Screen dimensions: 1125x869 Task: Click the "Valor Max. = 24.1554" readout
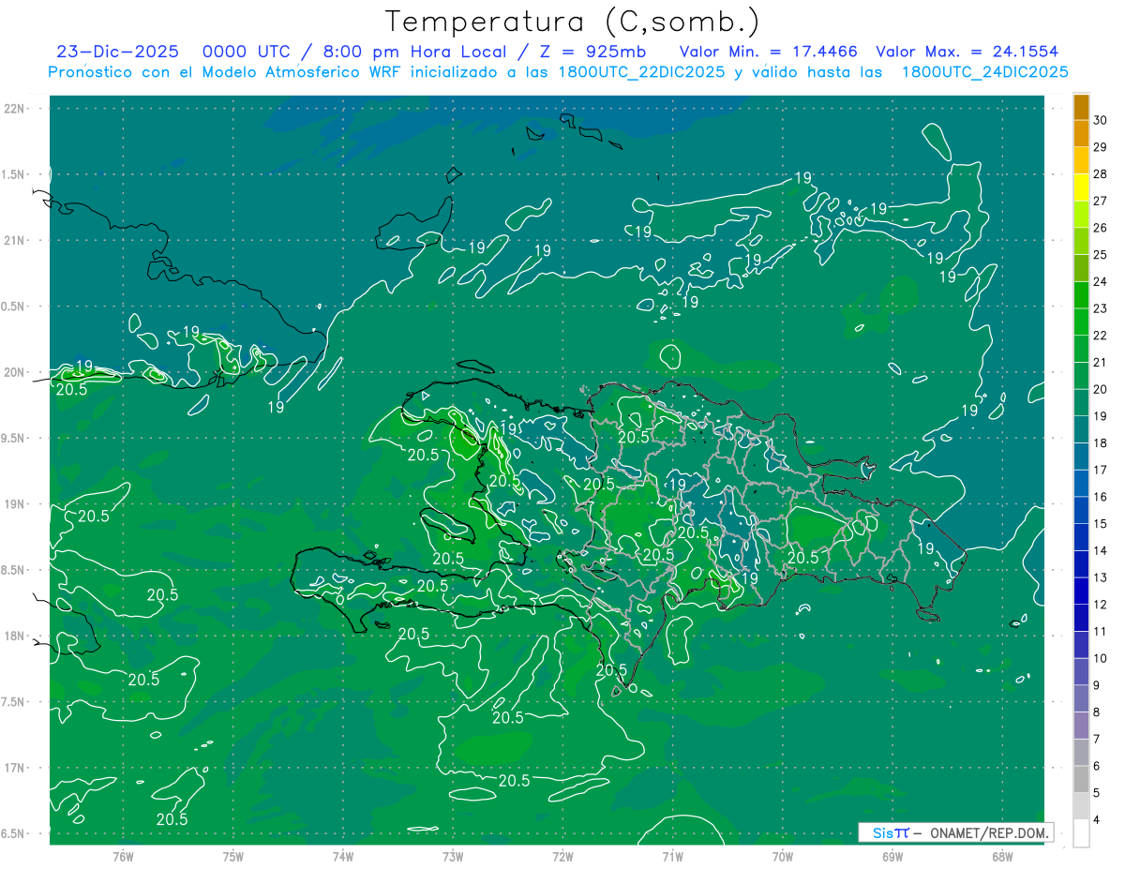[x=967, y=52]
